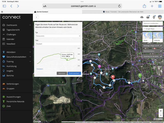Show the tab overview grid

point(160,6)
